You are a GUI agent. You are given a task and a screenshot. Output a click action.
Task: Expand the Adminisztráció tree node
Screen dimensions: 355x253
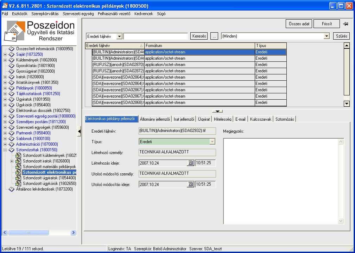pos(5,144)
